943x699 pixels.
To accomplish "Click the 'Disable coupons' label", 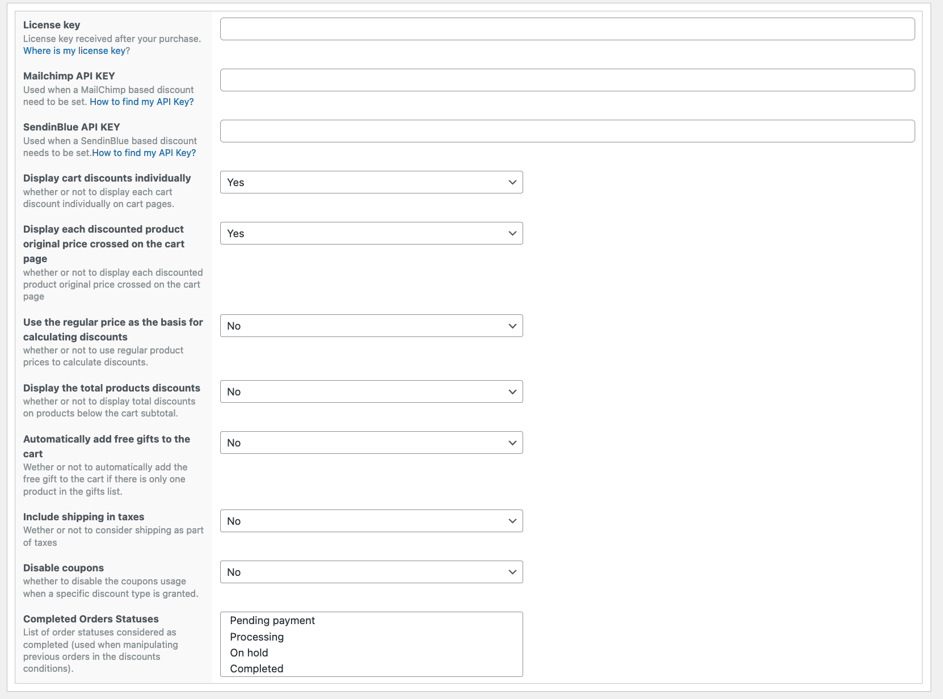I will coord(64,568).
